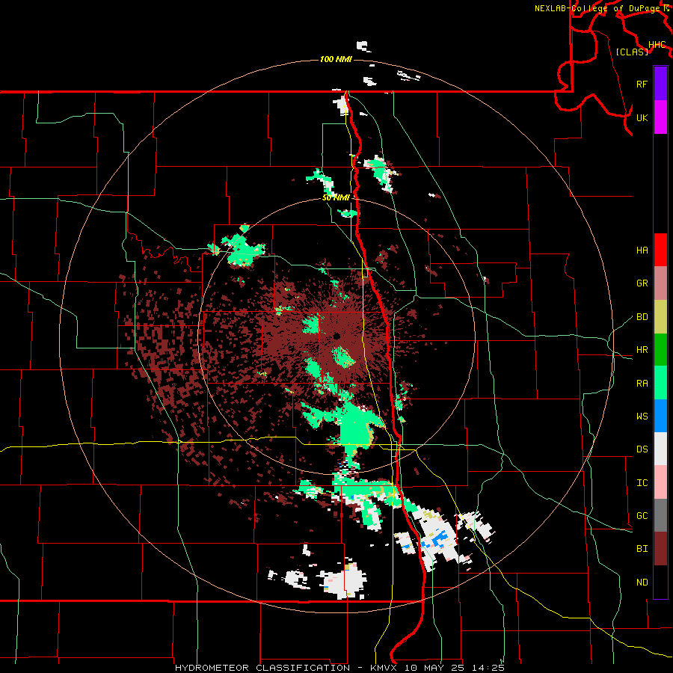Click the 100 NMI range ring label

[336, 59]
